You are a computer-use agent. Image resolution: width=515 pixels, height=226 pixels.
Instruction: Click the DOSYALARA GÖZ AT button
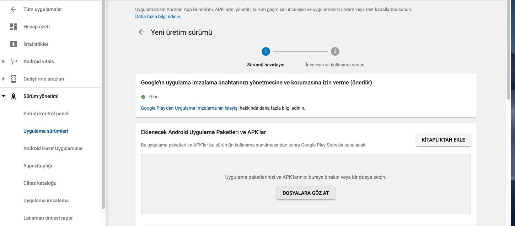[306, 193]
